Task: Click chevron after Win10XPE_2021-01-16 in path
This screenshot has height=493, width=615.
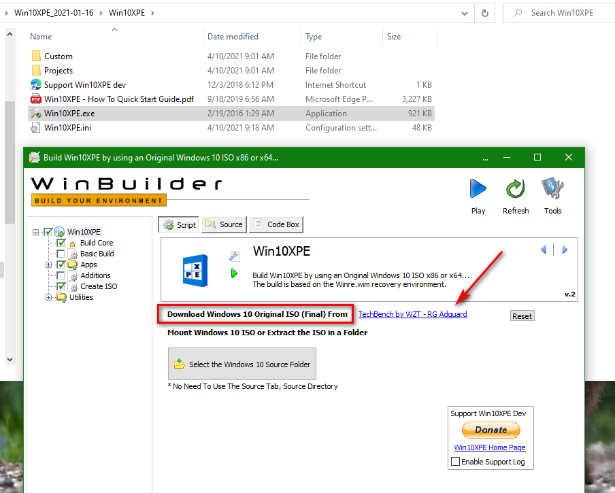Action: coord(101,13)
